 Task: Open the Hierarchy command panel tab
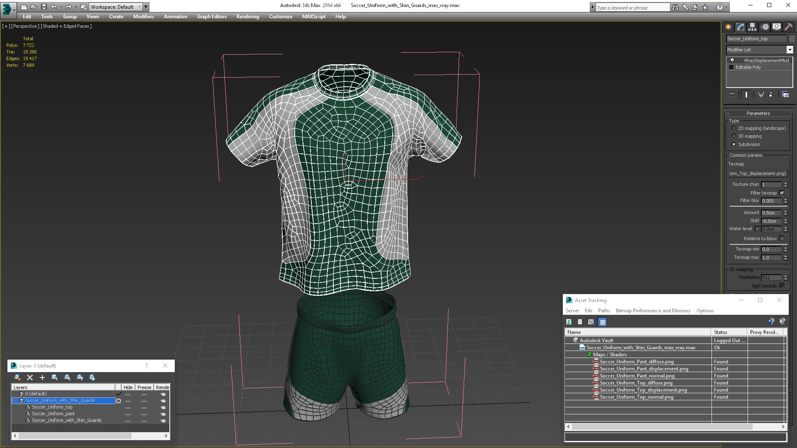coord(753,27)
